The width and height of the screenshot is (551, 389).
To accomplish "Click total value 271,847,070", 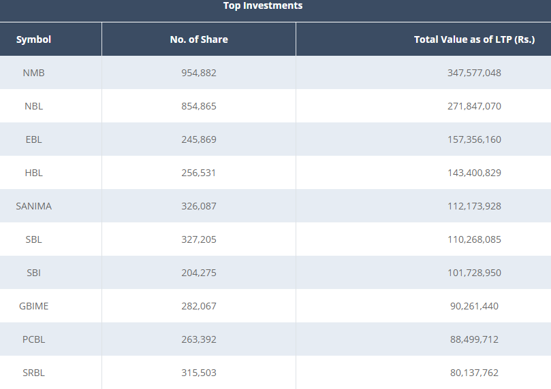I will tap(475, 106).
